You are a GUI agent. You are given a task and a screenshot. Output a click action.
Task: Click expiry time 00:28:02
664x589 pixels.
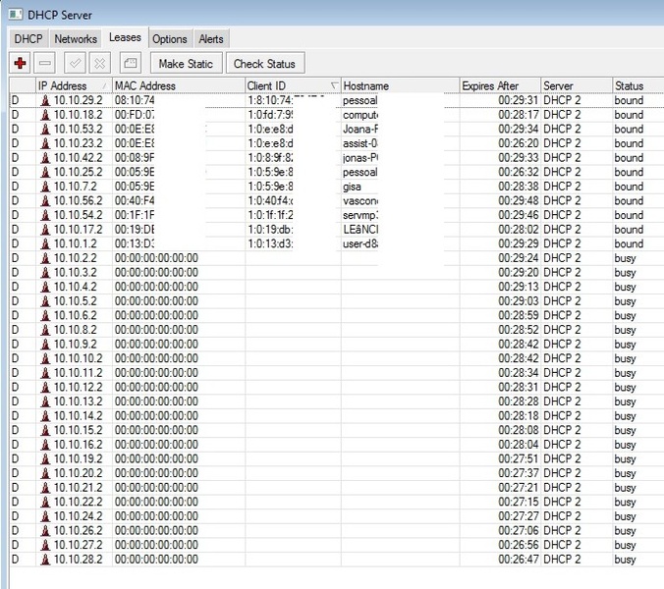[519, 230]
